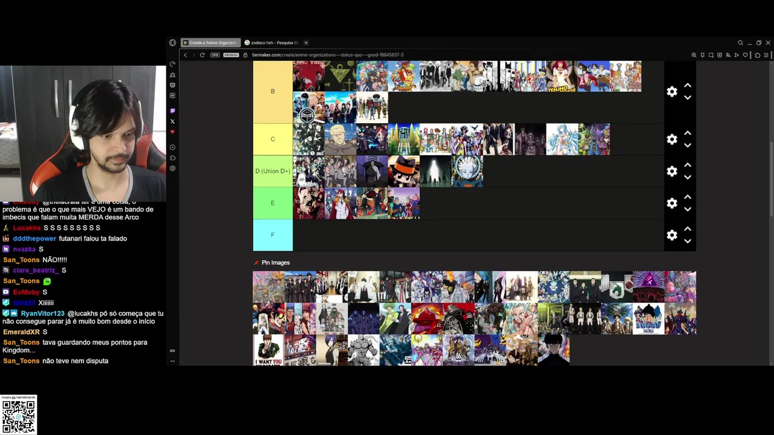Switch to Create a Anime Organiz tab
Image resolution: width=774 pixels, height=435 pixels.
[210, 43]
